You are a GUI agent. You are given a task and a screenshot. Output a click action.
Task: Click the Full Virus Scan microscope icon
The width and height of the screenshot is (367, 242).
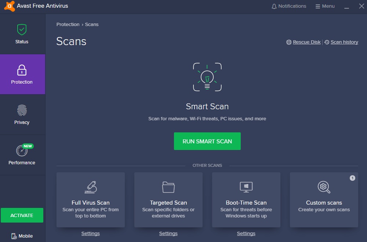click(91, 187)
